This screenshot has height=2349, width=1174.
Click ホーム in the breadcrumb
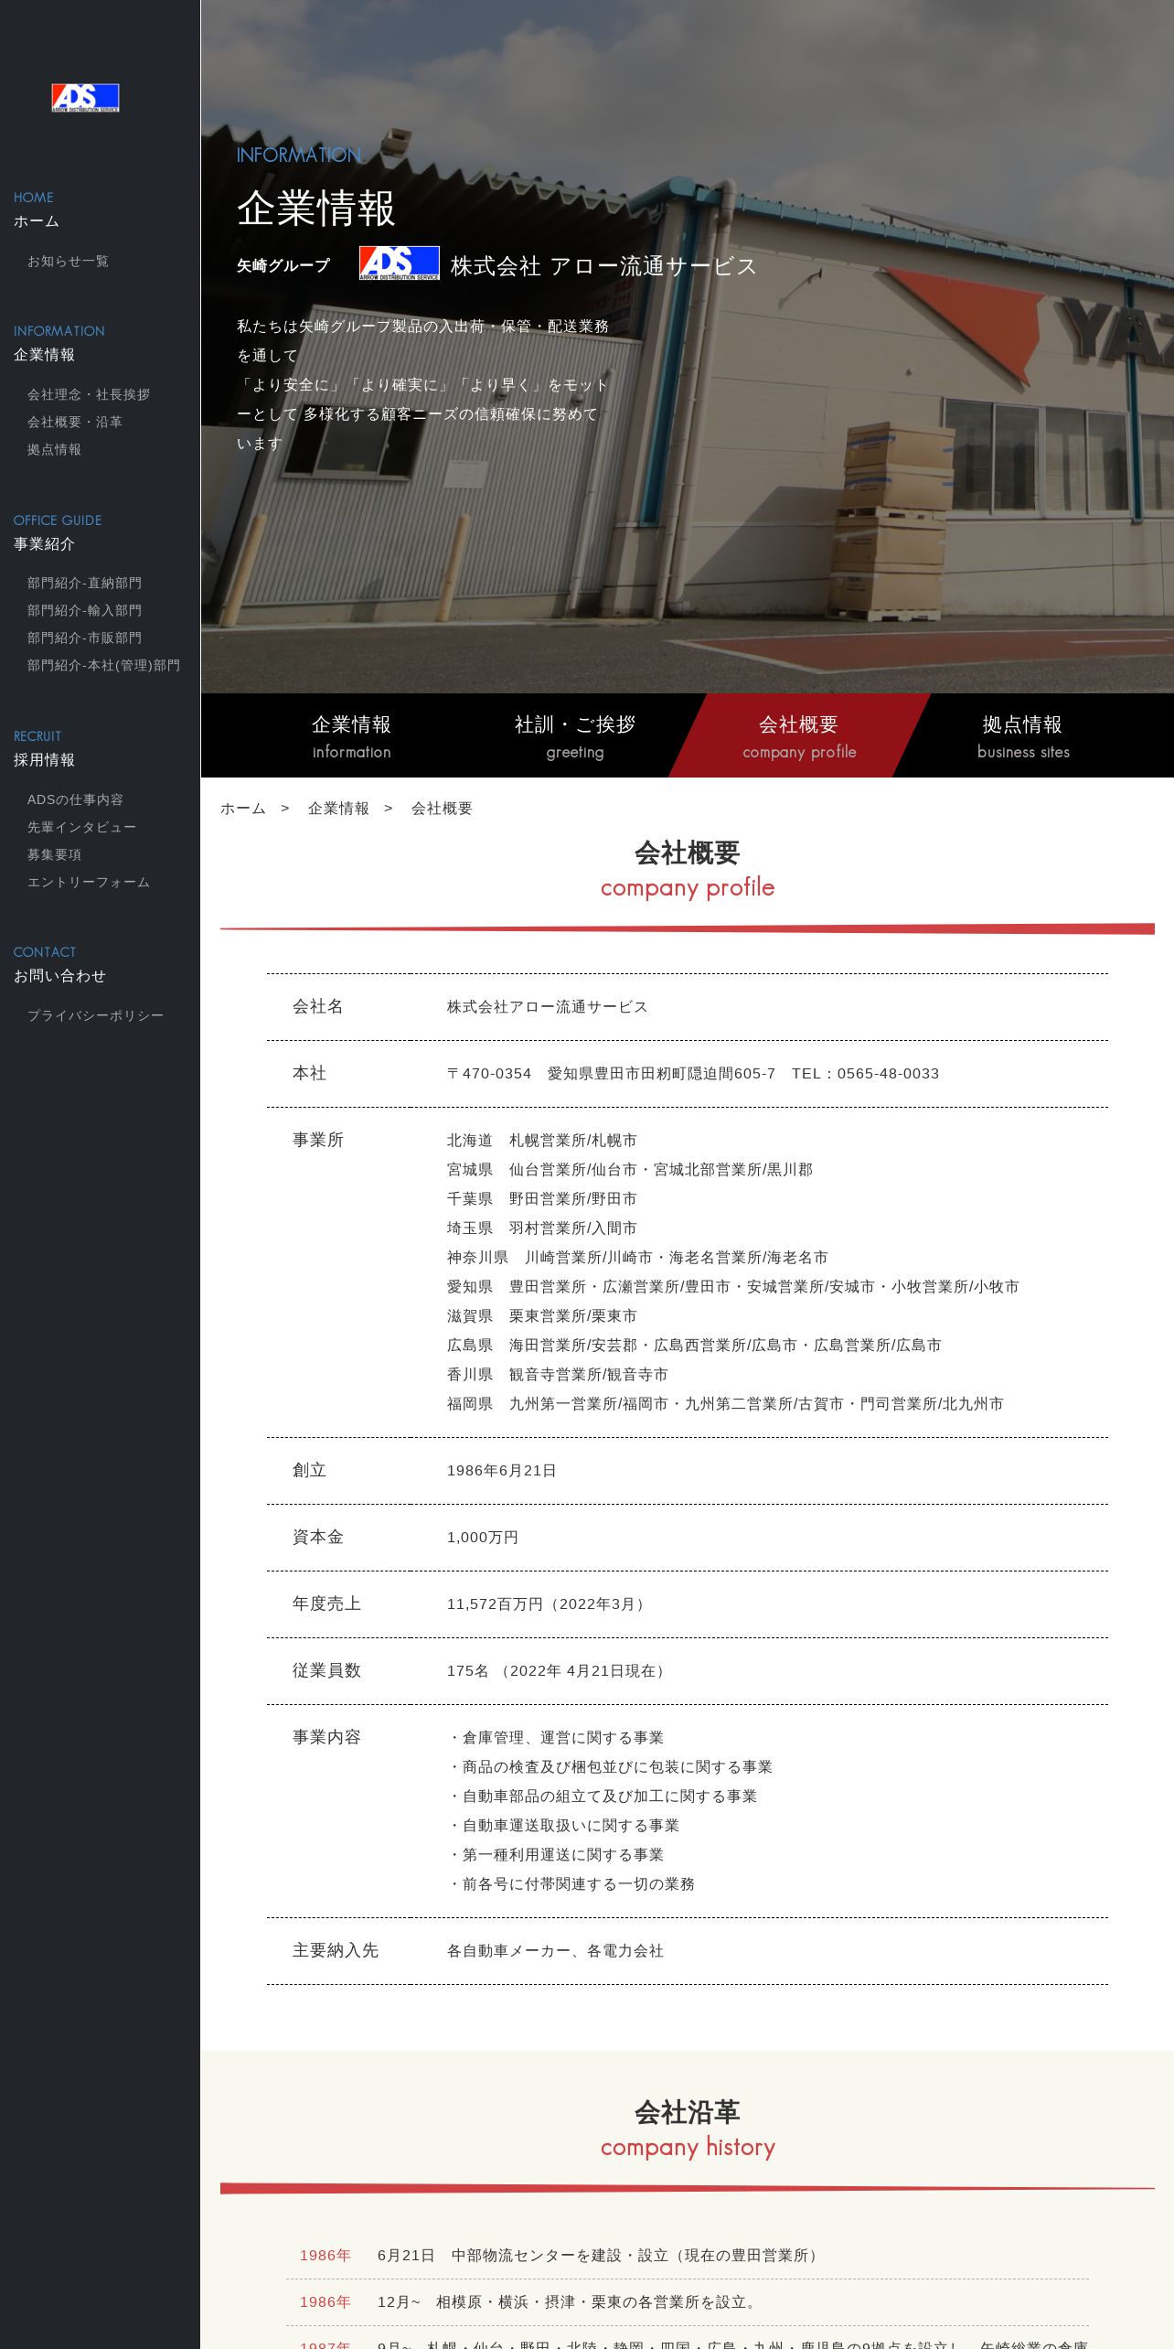(x=243, y=809)
